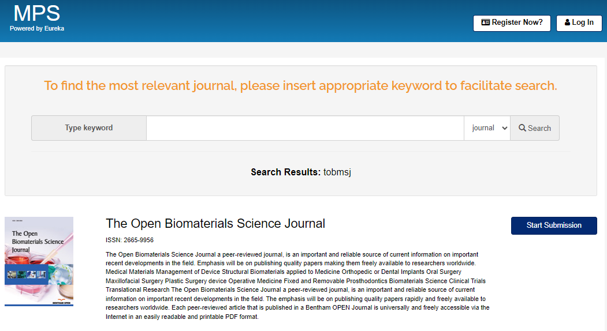Click the ISSN 2665-9956 text
Image resolution: width=607 pixels, height=331 pixels.
point(130,240)
